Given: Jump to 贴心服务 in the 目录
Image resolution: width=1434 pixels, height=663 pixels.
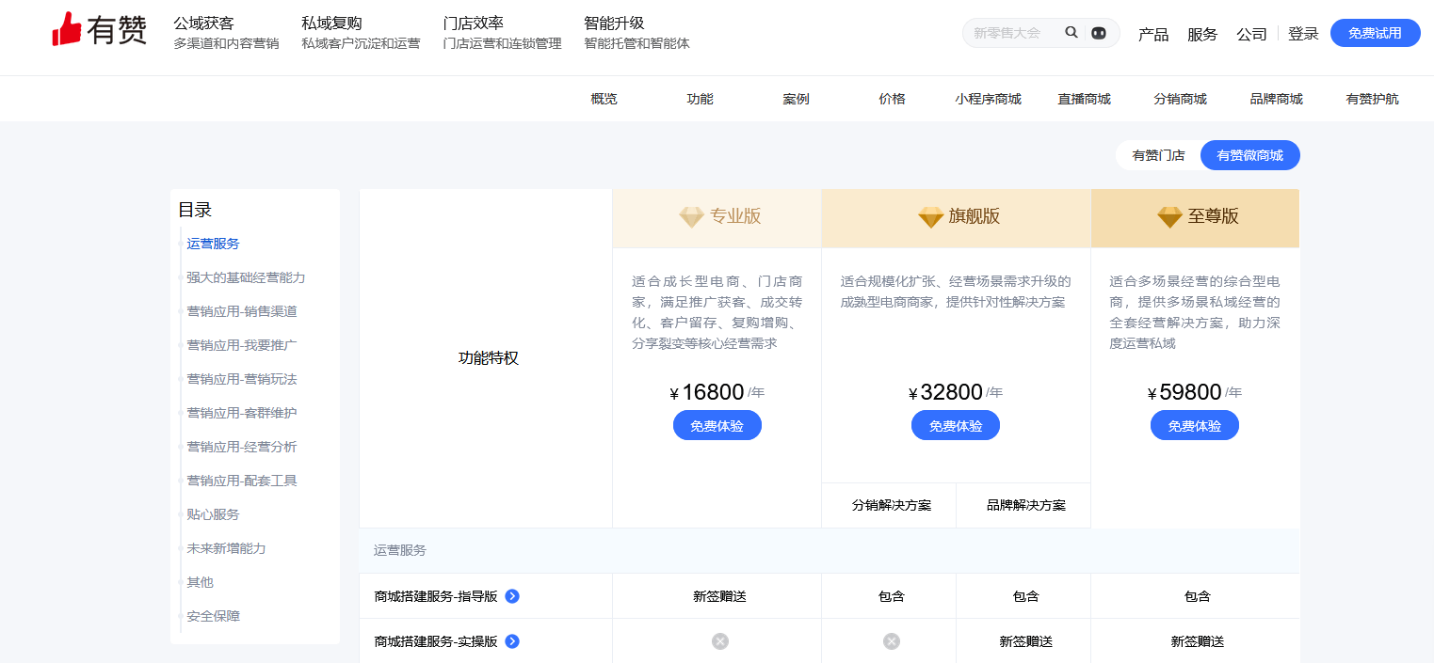Looking at the screenshot, I should 213,514.
